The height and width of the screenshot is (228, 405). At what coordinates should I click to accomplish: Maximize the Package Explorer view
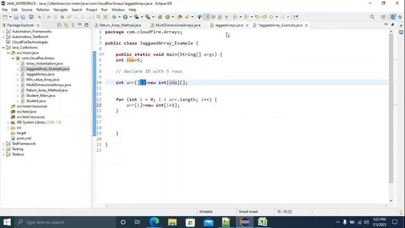pos(87,25)
